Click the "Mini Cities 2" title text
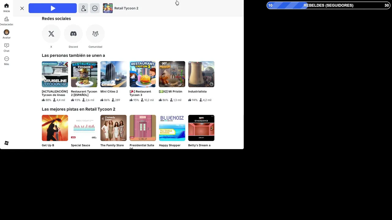This screenshot has height=220, width=392. [109, 91]
